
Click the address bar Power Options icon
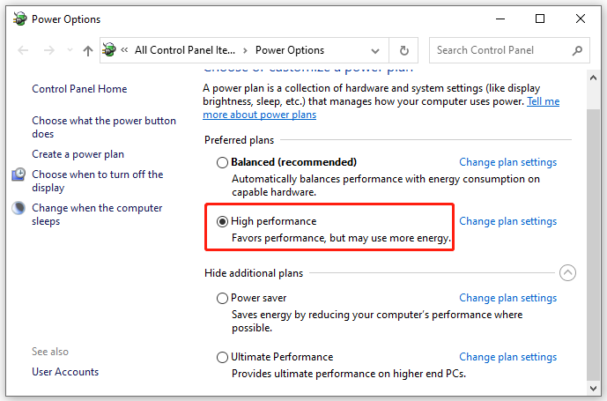pyautogui.click(x=109, y=49)
